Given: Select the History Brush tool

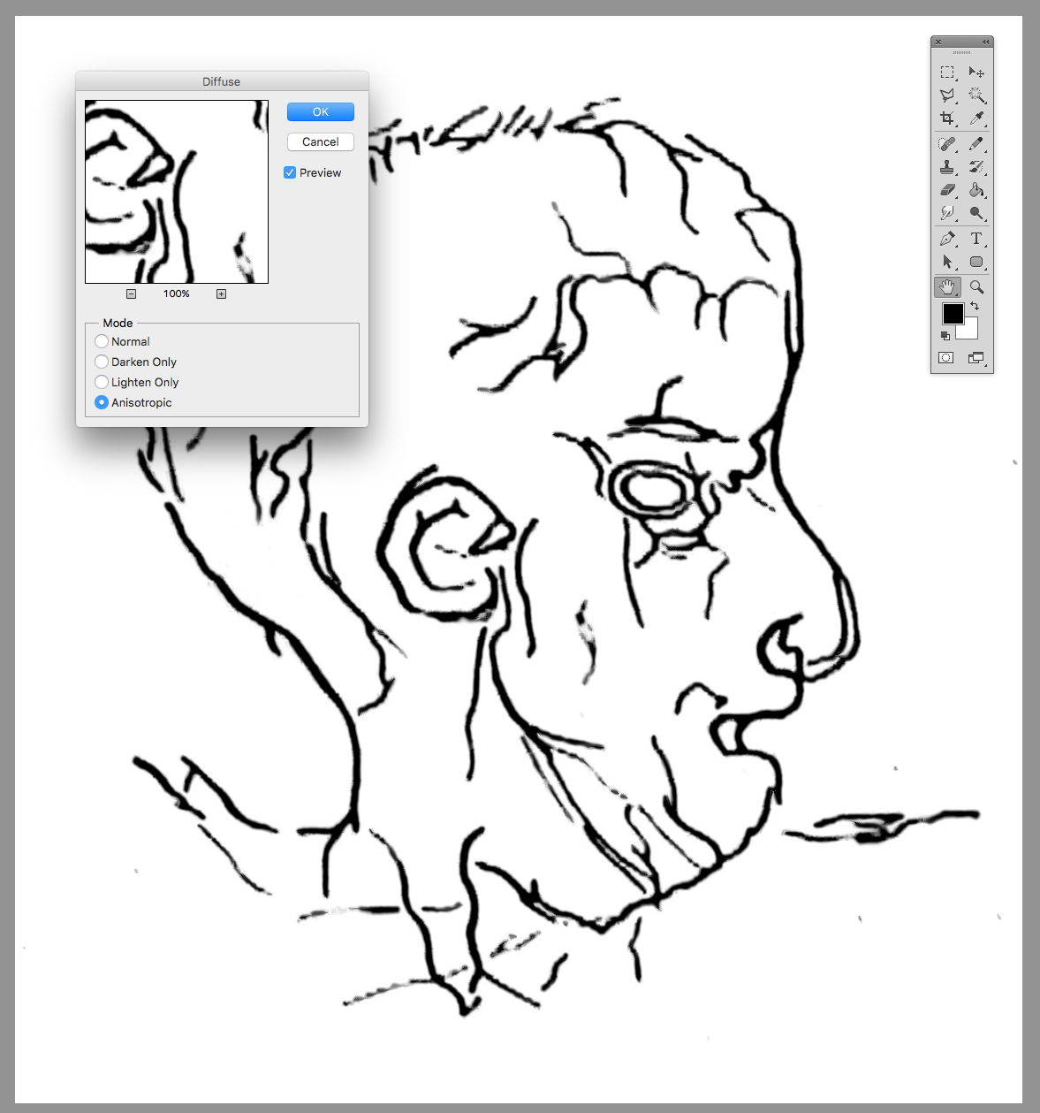Looking at the screenshot, I should tap(976, 166).
